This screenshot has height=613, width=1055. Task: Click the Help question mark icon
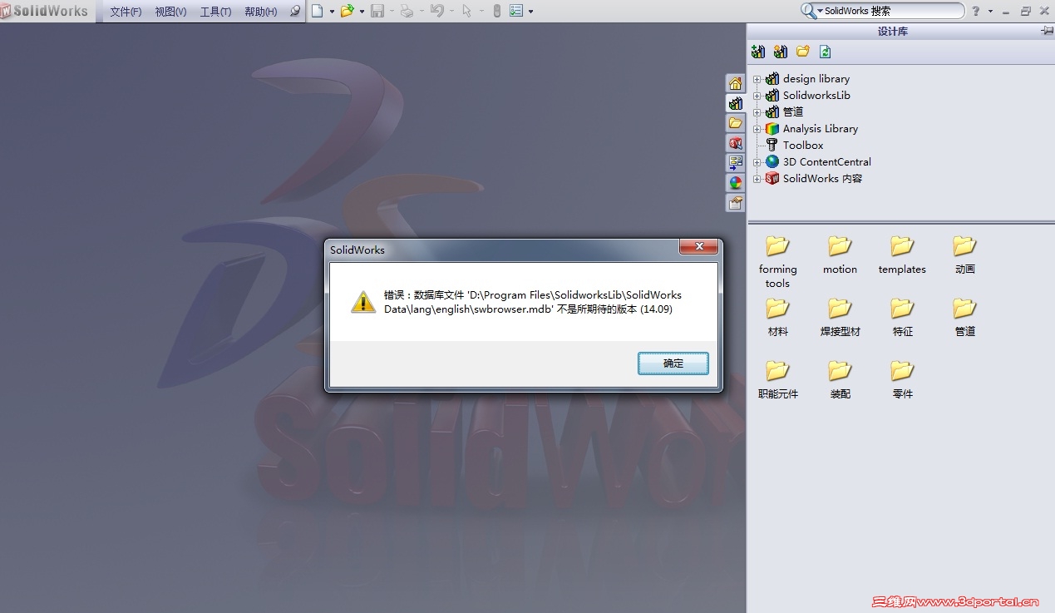pyautogui.click(x=976, y=12)
